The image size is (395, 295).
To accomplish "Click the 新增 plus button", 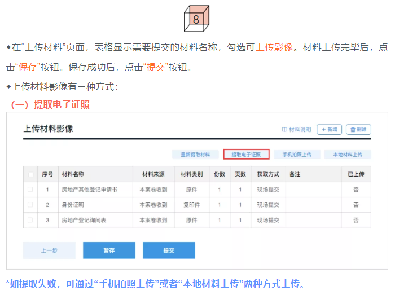I will [329, 129].
